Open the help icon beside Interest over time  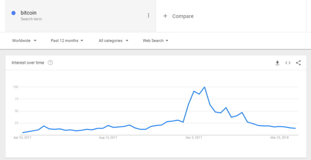click(x=50, y=63)
